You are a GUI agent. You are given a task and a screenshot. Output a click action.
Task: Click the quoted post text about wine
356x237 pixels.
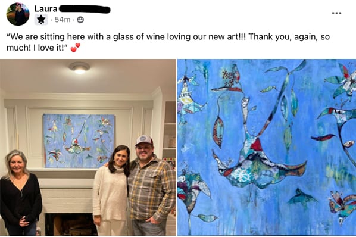[168, 42]
